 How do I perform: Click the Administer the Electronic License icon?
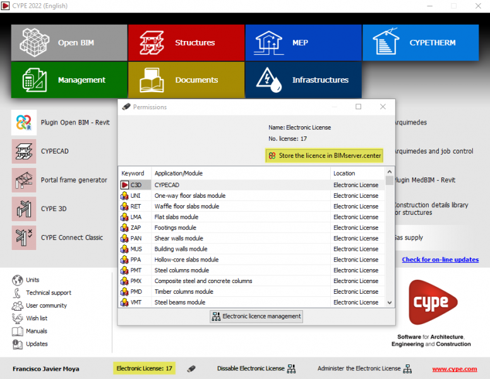tap(407, 368)
